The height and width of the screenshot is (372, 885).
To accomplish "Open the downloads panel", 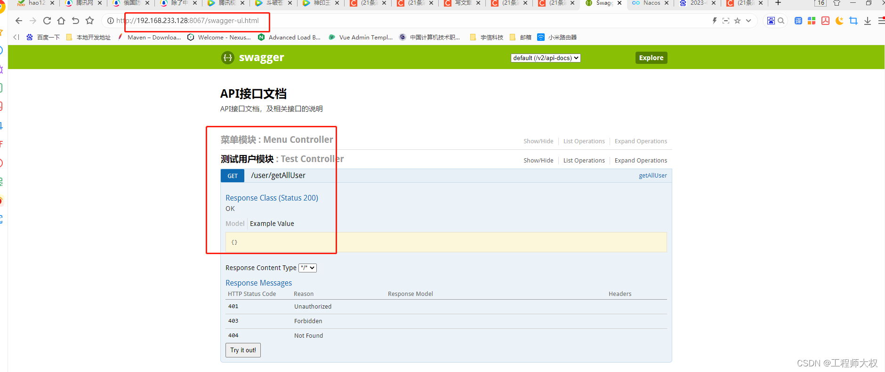I will pos(868,21).
